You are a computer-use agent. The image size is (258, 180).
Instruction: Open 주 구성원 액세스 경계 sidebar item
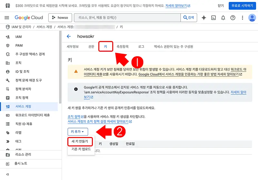(x=29, y=54)
